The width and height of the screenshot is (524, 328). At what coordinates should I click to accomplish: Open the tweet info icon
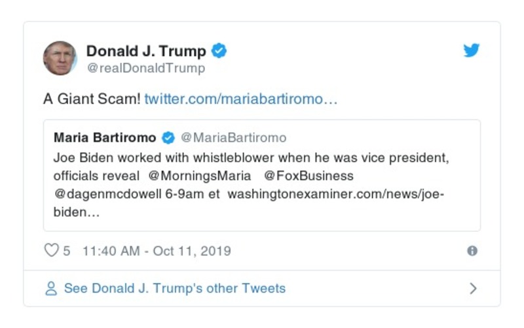pos(472,251)
